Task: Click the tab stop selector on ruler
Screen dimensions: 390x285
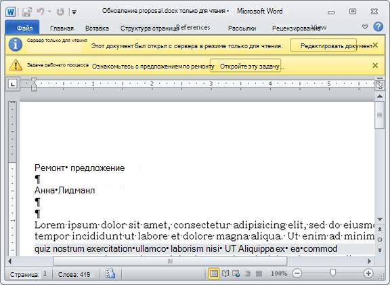Action: tap(13, 84)
